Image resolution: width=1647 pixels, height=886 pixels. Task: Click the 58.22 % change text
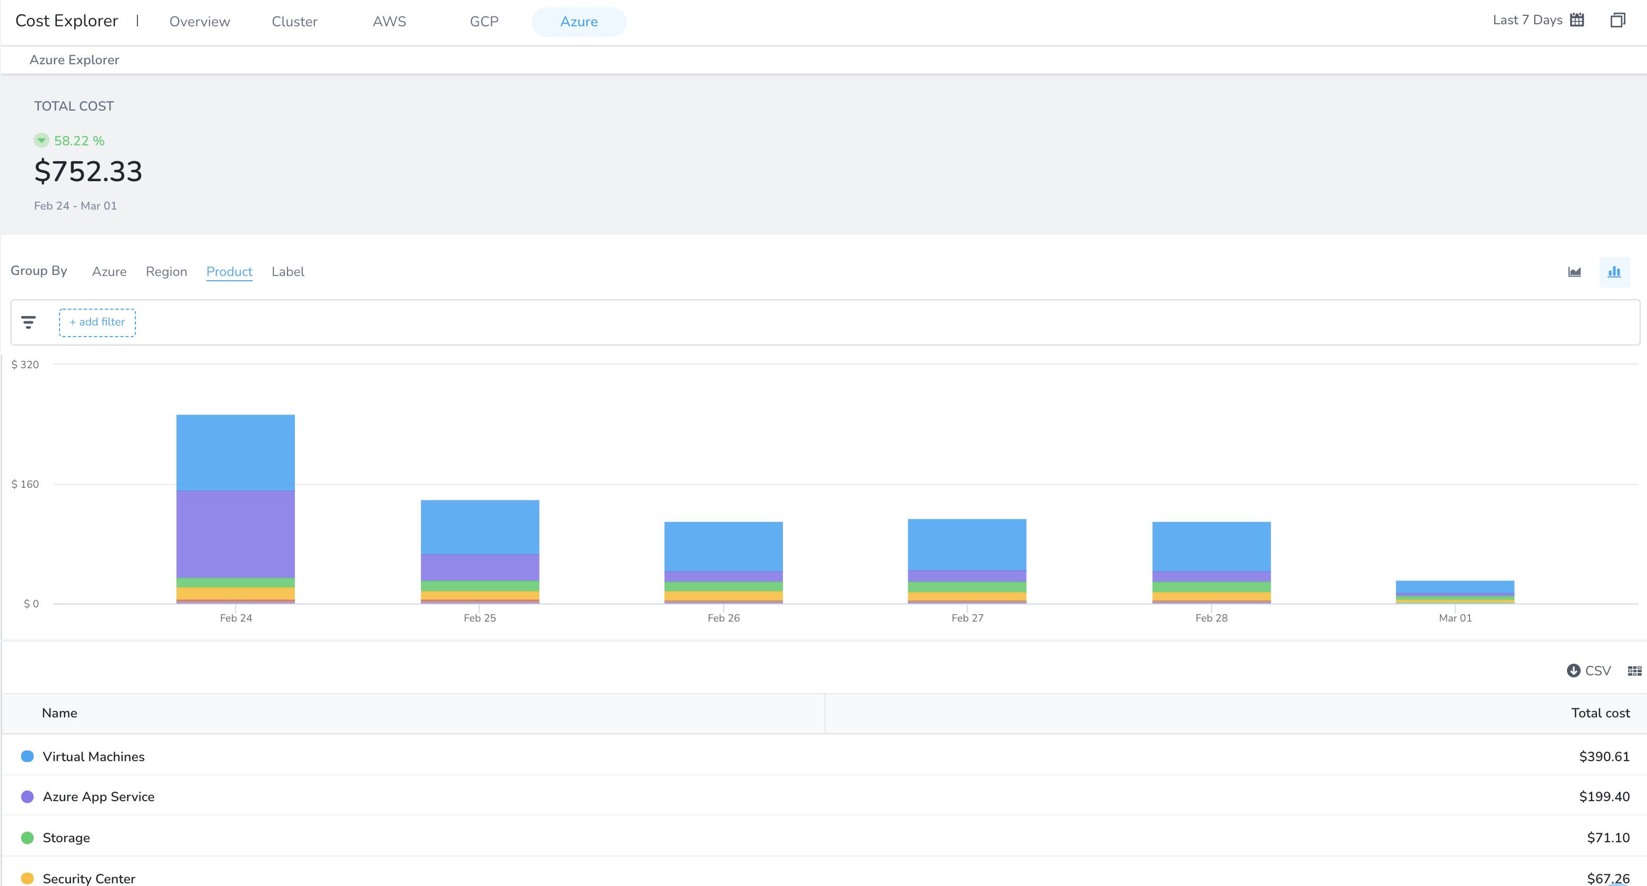(80, 141)
